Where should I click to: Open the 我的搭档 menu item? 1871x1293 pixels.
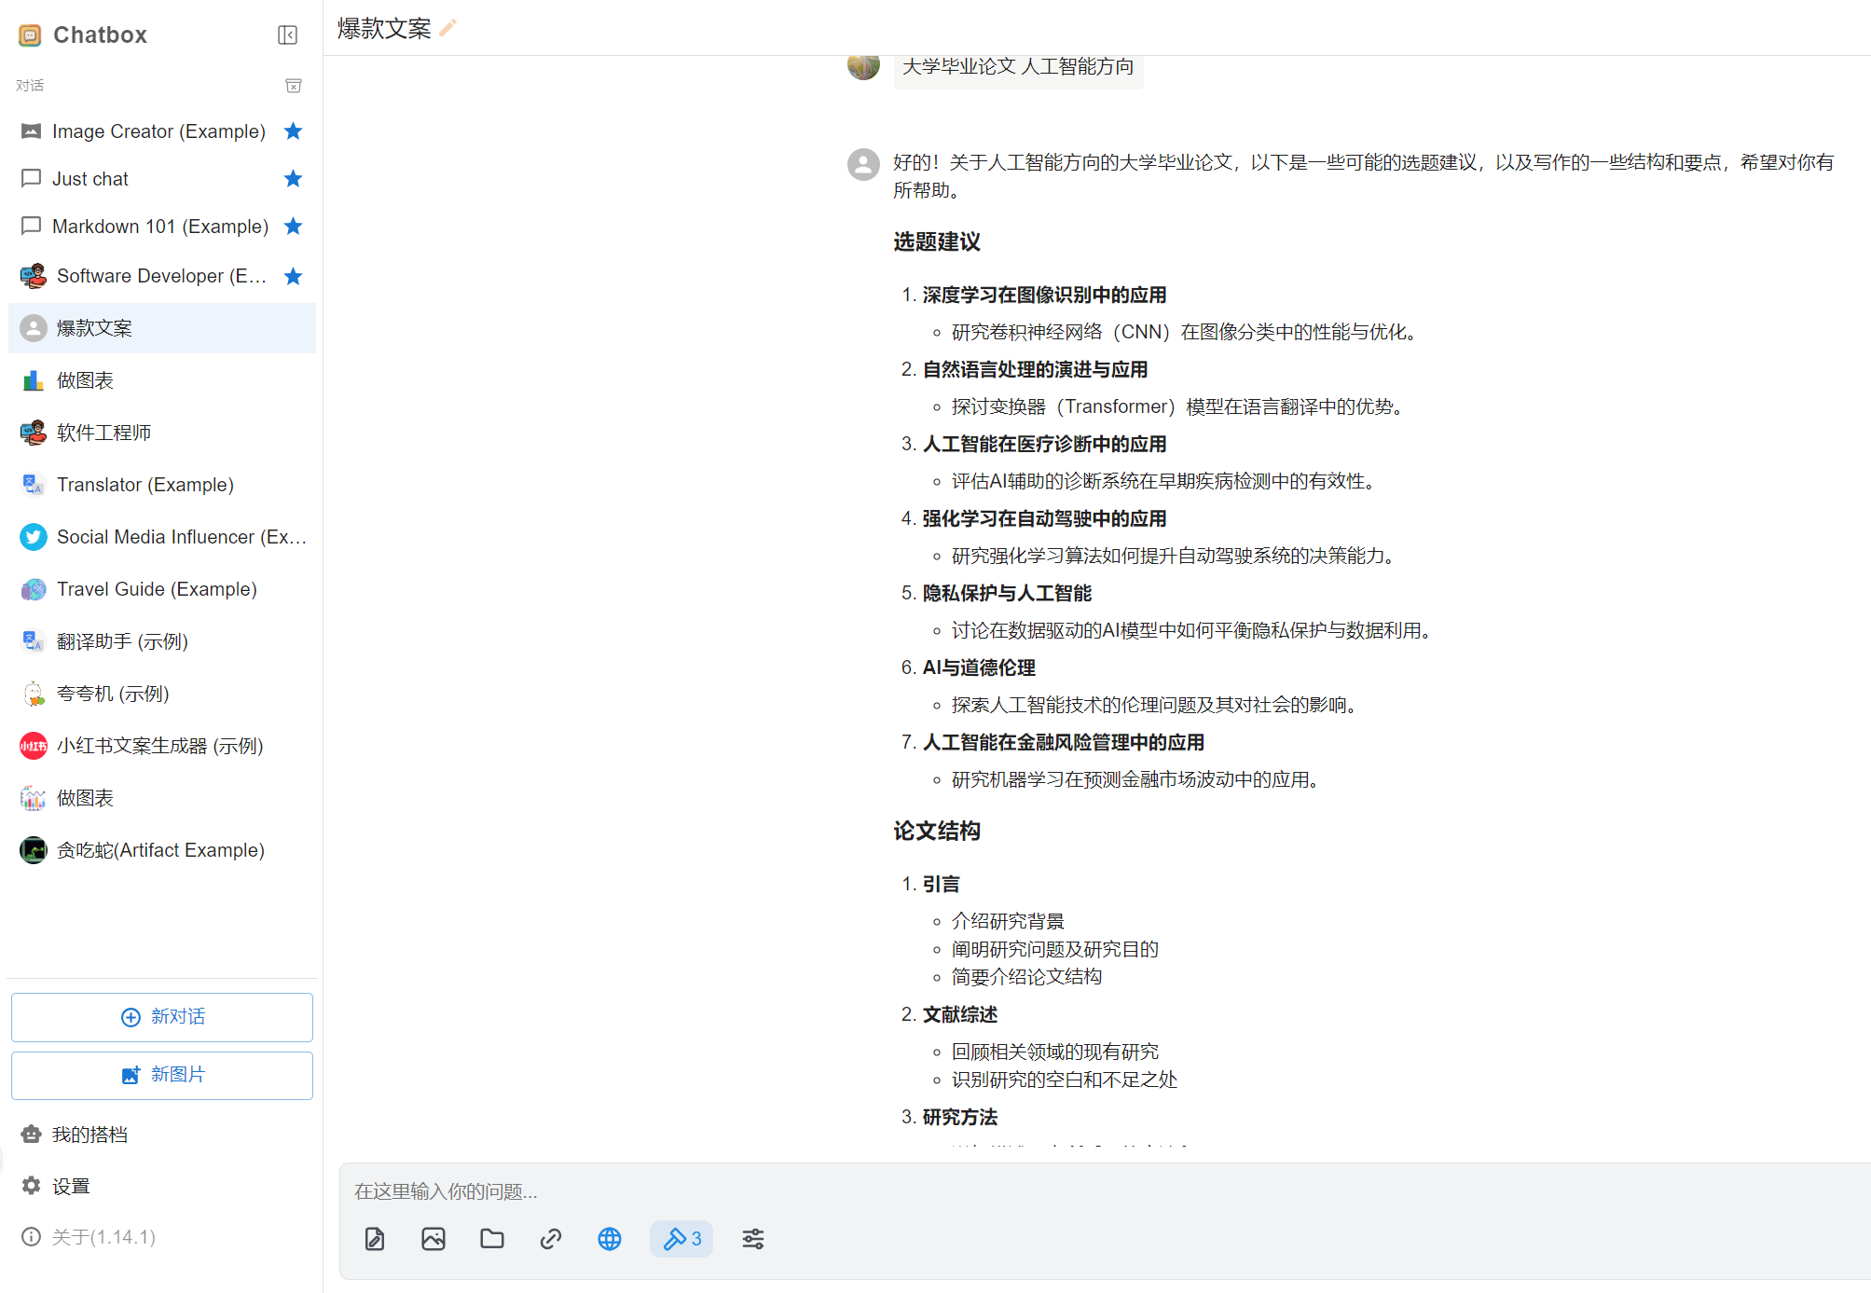pos(89,1134)
